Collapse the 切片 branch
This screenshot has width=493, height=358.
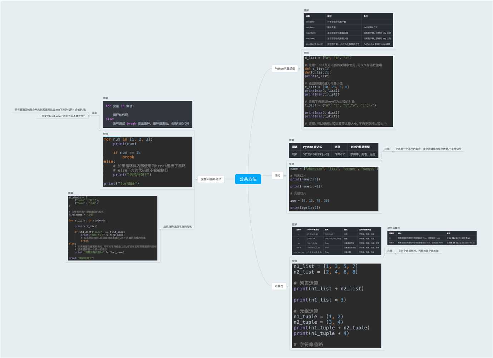click(x=285, y=176)
